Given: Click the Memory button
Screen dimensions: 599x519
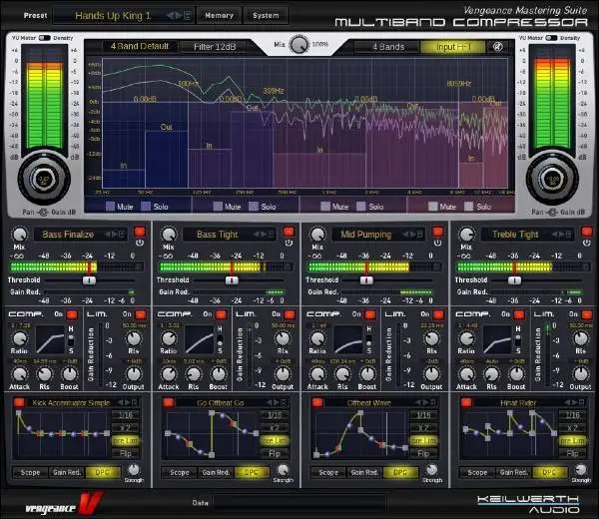Looking at the screenshot, I should click(x=218, y=16).
